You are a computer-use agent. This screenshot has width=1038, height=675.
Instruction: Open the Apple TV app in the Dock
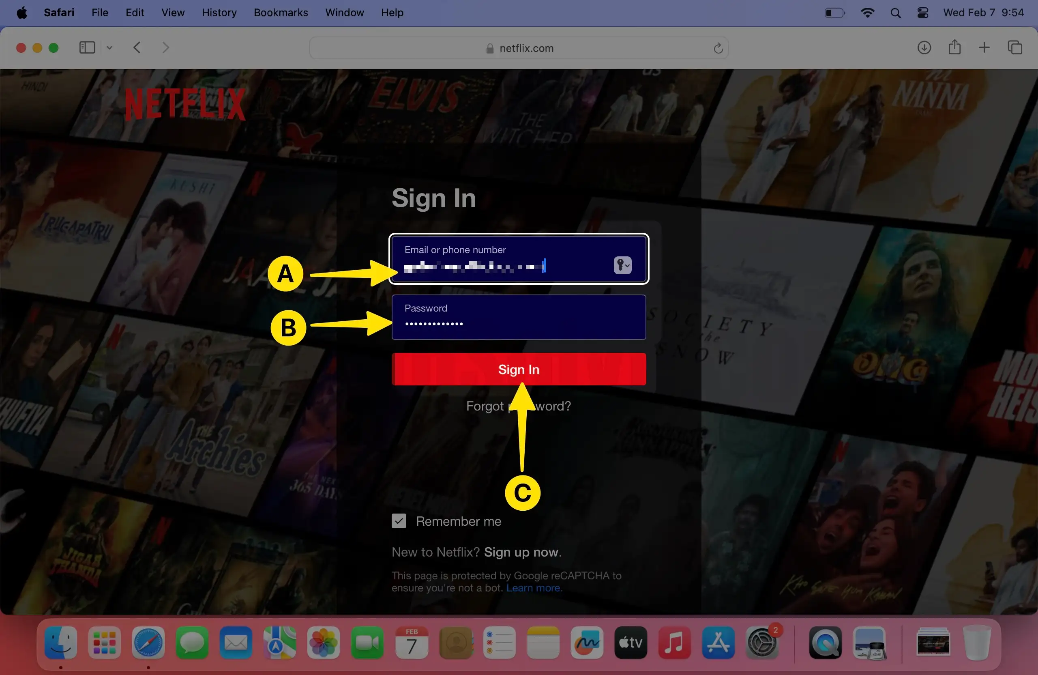630,643
